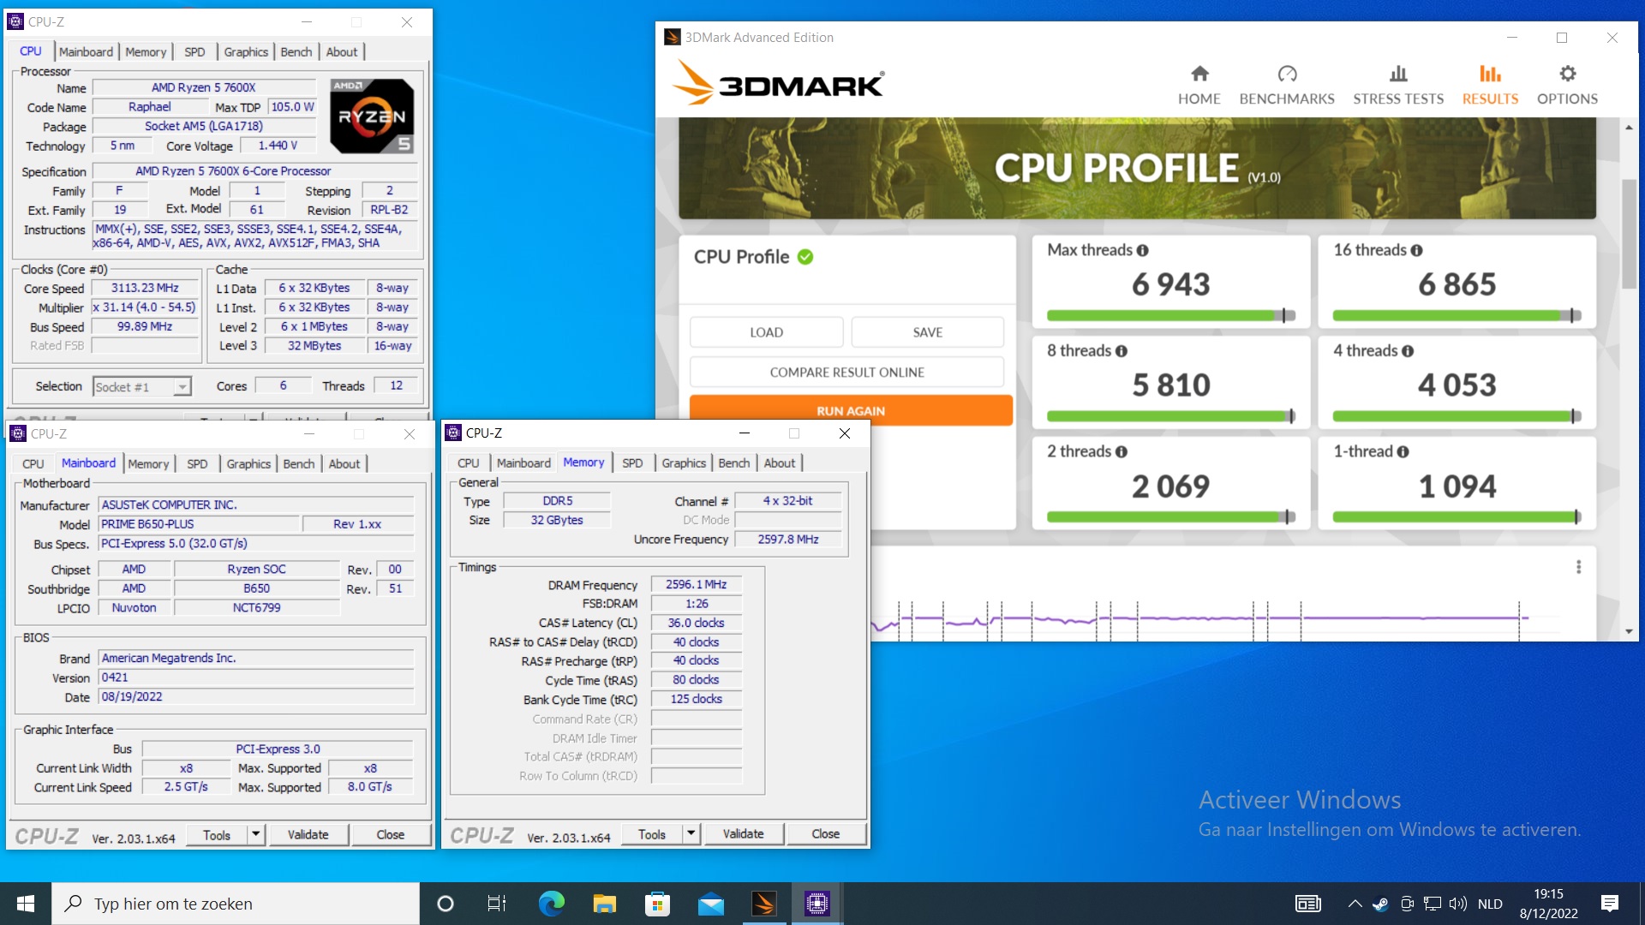This screenshot has width=1645, height=925.
Task: Launch Microsoft Edge from taskbar
Action: [551, 904]
